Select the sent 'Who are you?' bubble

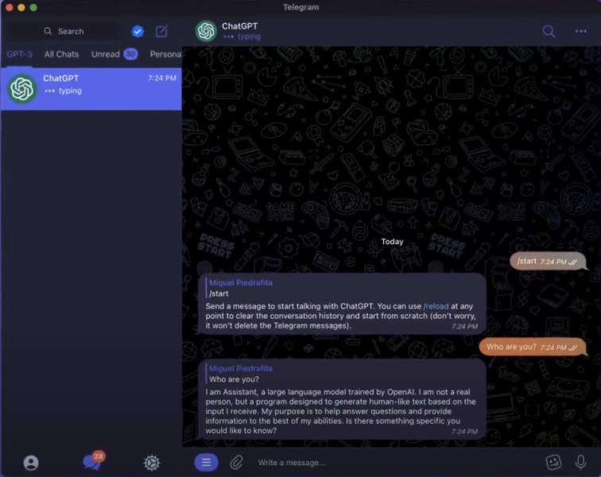(x=533, y=347)
